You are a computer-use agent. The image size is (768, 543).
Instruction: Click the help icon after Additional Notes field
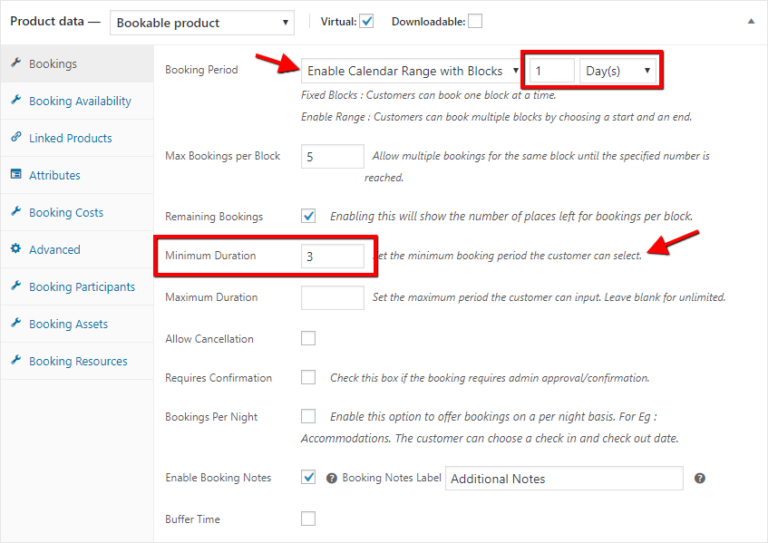(x=700, y=479)
